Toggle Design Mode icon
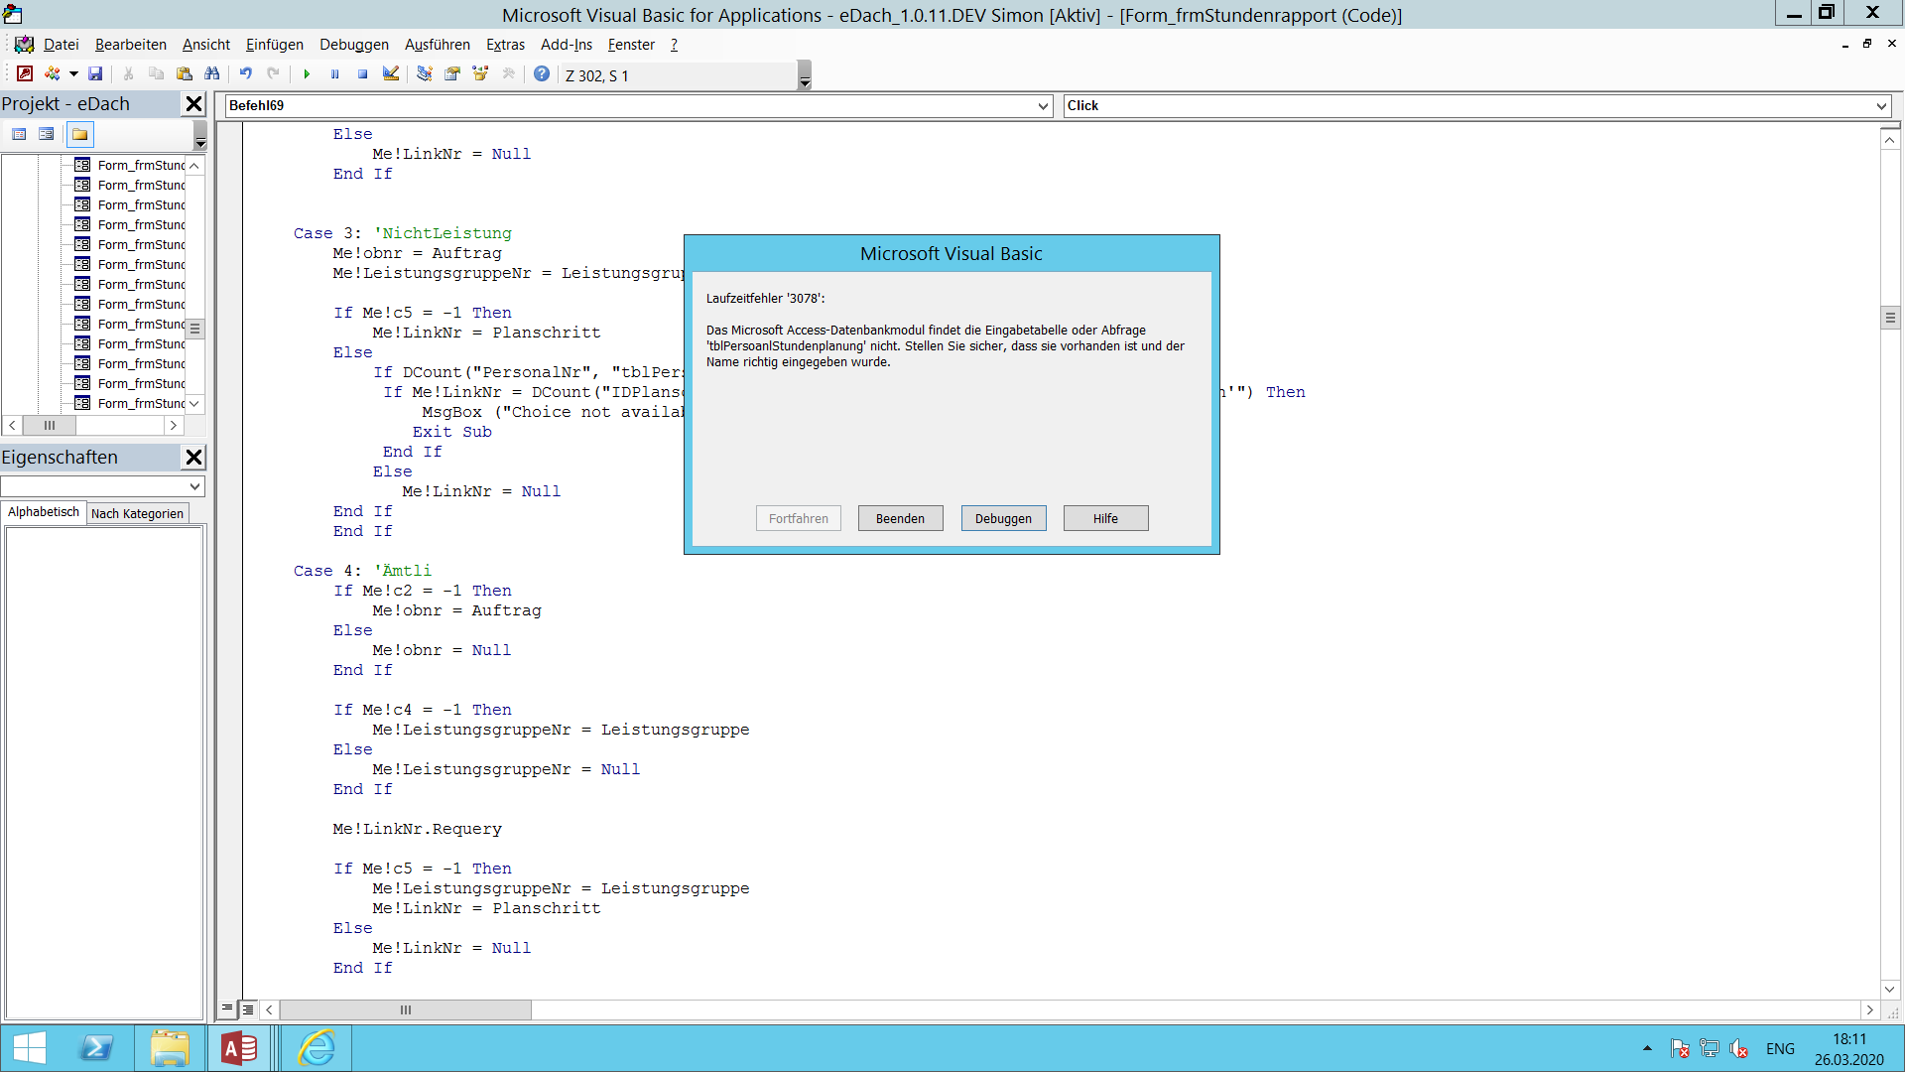Screen dimensions: 1905x1072 tap(390, 74)
